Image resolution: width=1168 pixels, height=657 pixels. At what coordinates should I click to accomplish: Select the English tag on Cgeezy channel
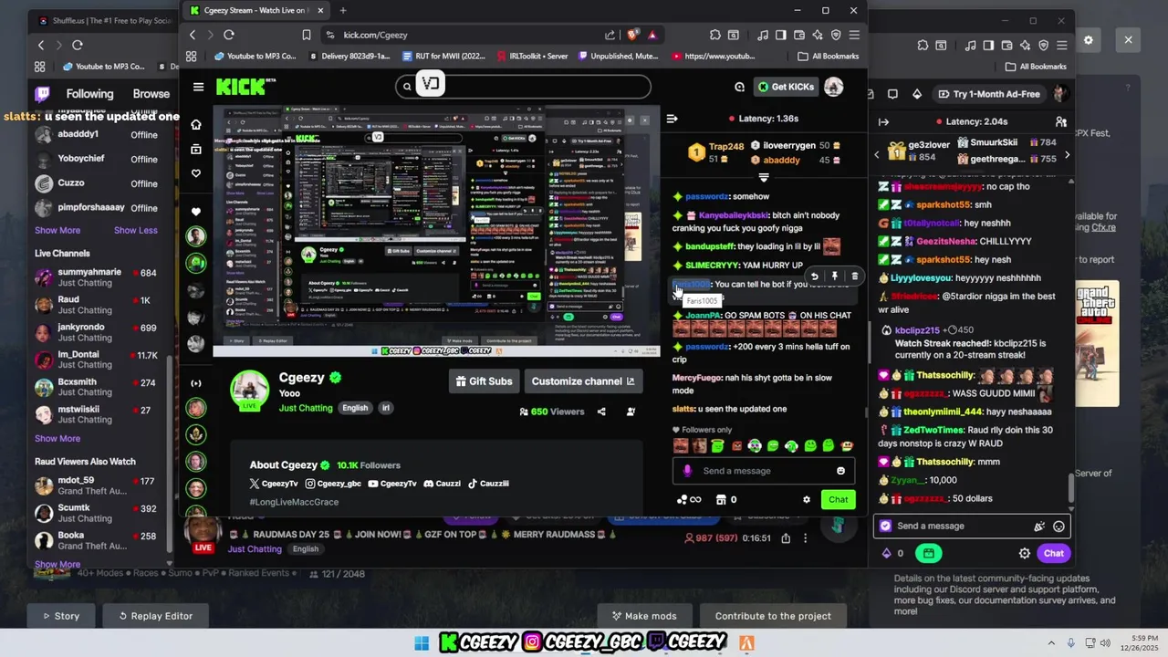point(355,408)
